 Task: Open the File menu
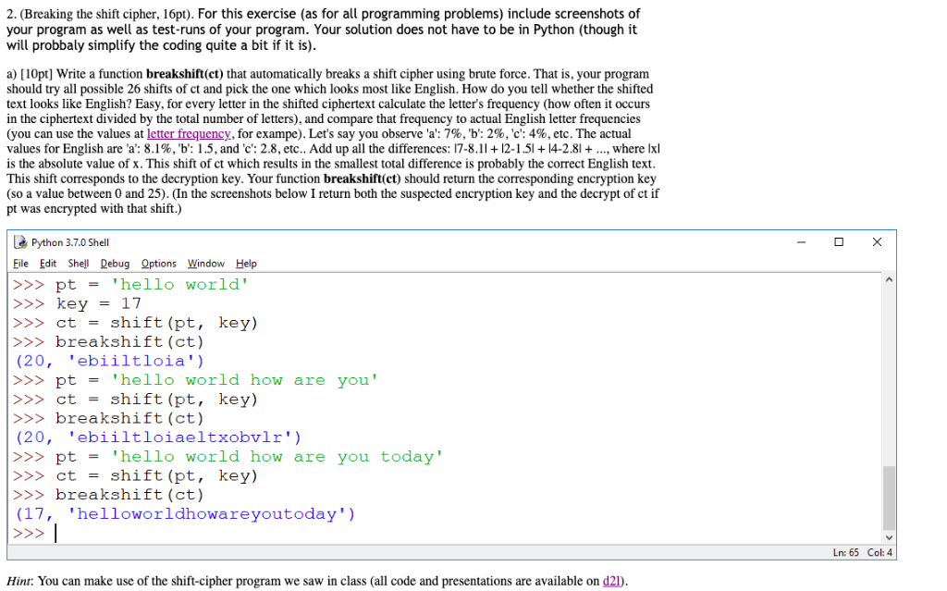pos(20,264)
